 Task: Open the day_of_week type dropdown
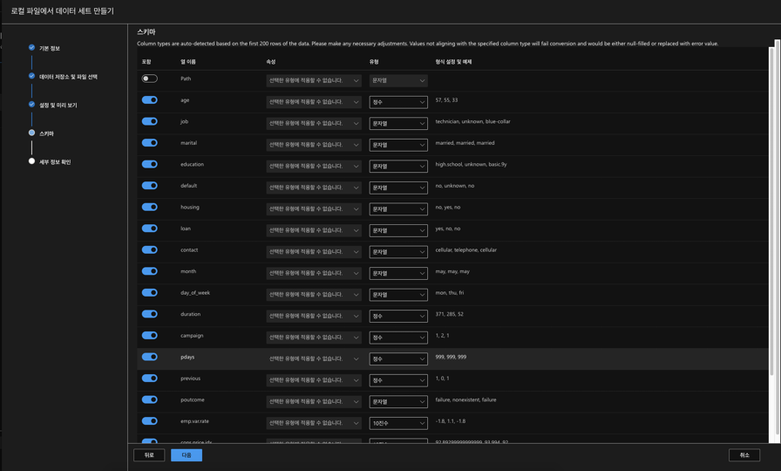(398, 295)
